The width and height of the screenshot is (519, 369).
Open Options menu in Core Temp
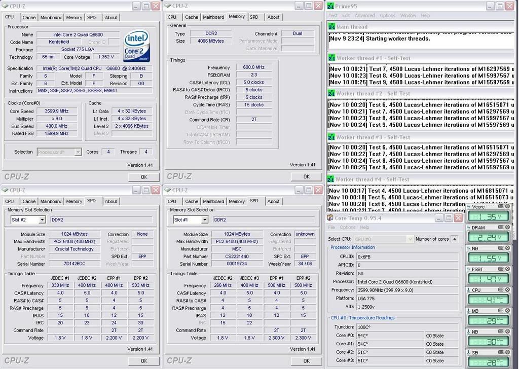(x=347, y=228)
